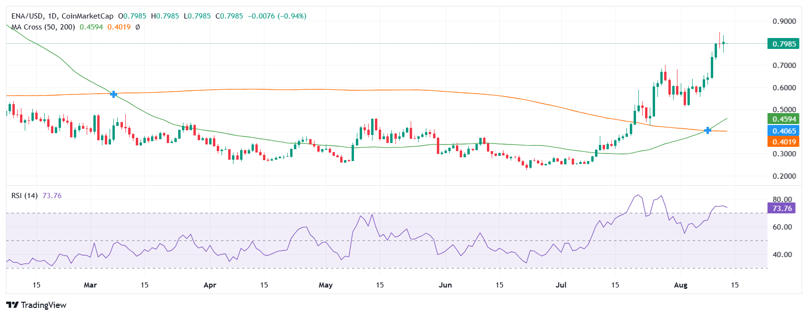This screenshot has width=808, height=316.
Task: Click the purple 73.76 RSI value tag
Action: click(x=781, y=208)
